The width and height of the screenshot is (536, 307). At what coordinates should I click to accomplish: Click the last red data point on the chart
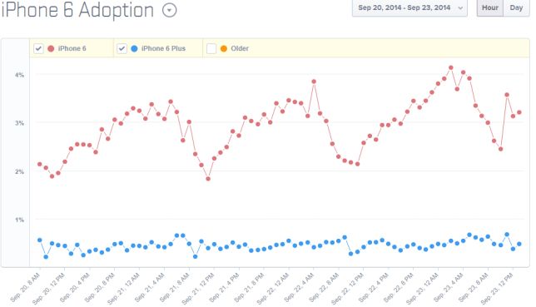(x=519, y=112)
